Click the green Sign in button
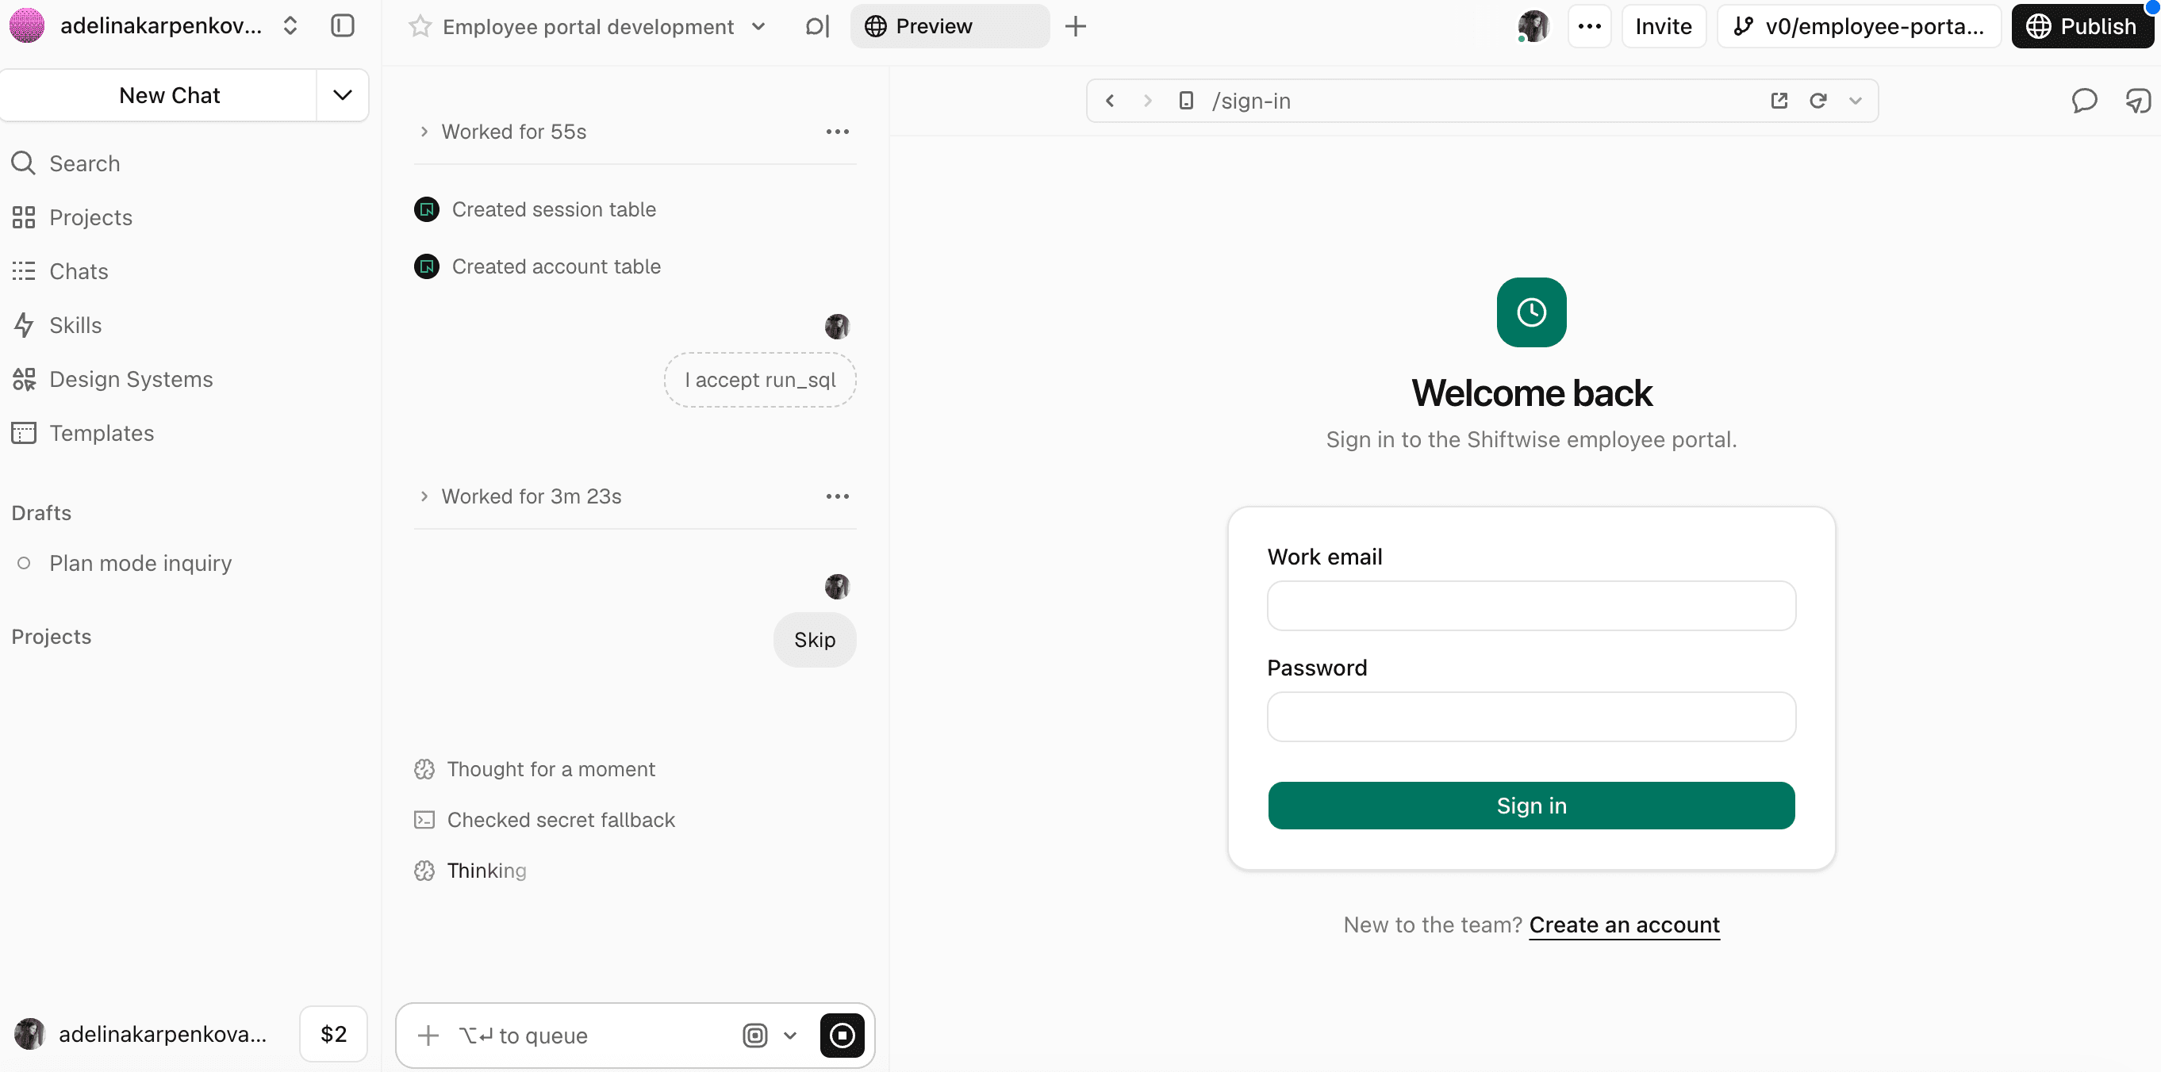The height and width of the screenshot is (1072, 2161). coord(1531,806)
